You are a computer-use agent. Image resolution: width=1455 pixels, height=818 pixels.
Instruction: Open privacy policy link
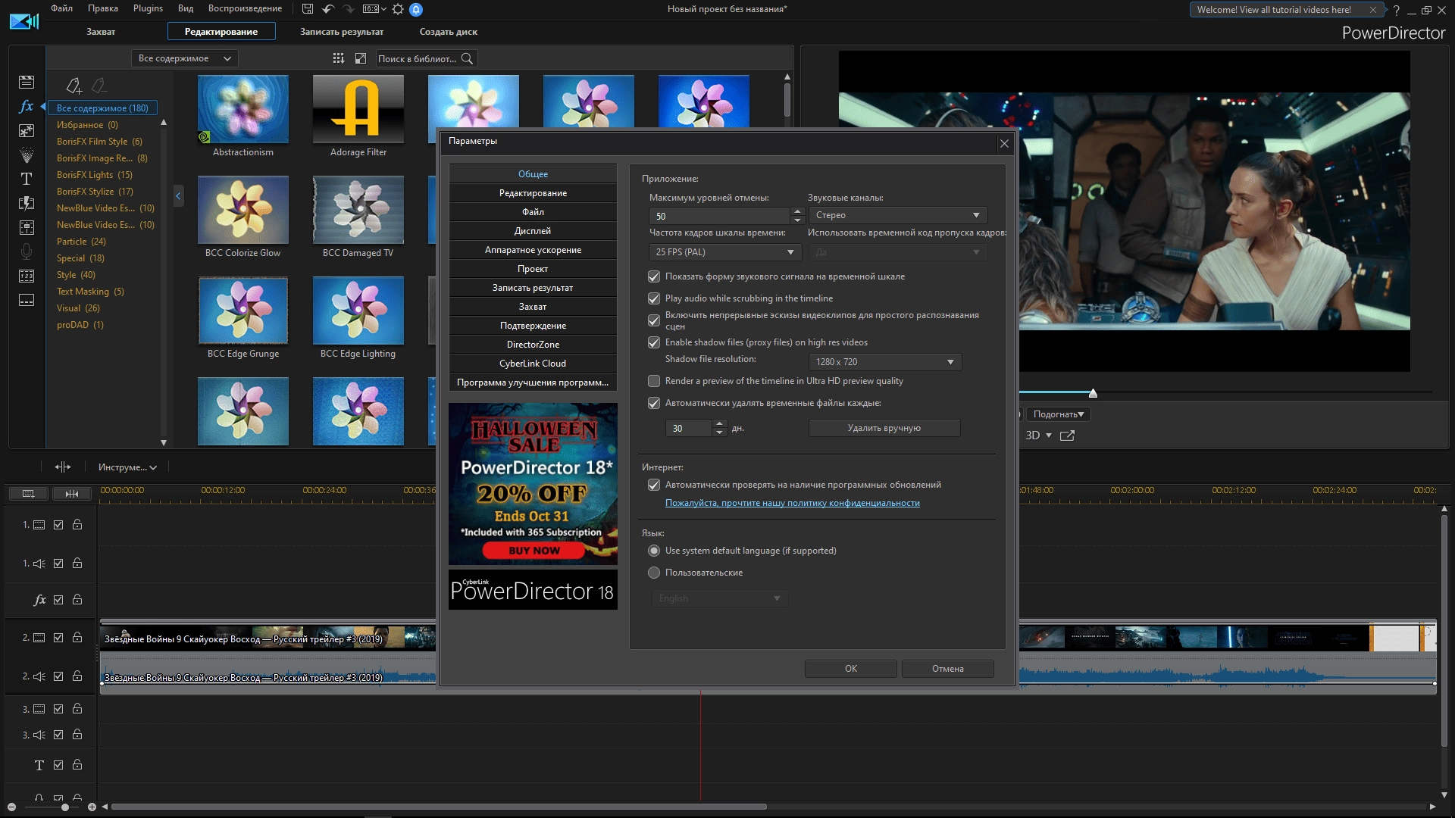tap(793, 503)
